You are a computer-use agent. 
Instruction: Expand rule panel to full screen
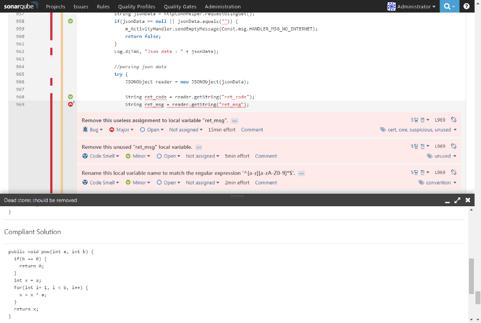[x=457, y=200]
